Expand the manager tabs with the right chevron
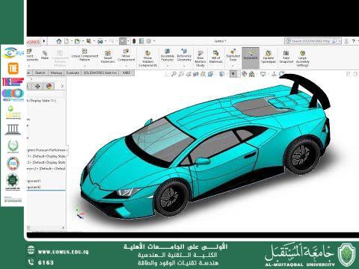 tap(62, 86)
